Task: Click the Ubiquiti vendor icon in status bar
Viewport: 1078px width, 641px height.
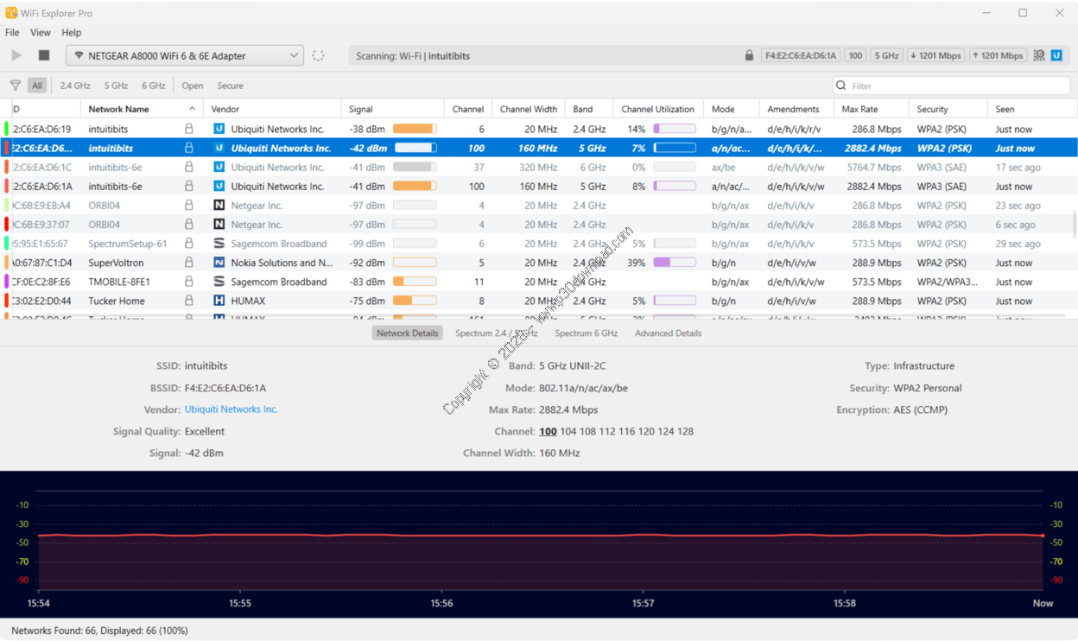Action: (1056, 55)
